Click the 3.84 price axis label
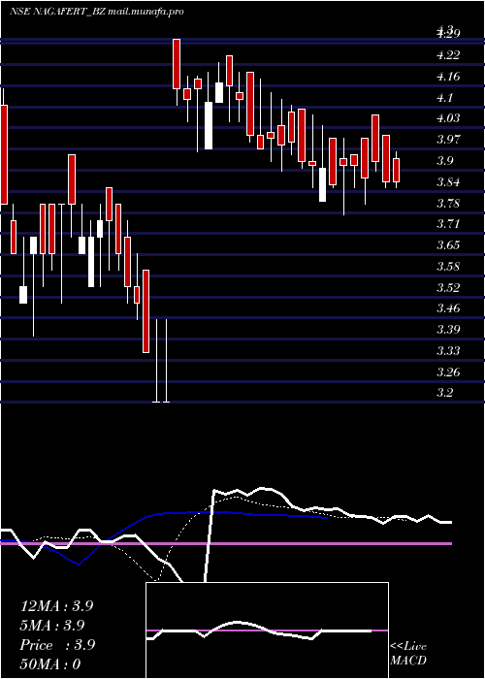 (448, 182)
